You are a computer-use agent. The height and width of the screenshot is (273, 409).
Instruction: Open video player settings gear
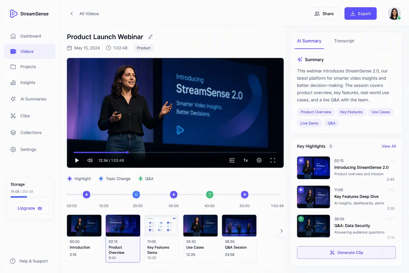259,160
